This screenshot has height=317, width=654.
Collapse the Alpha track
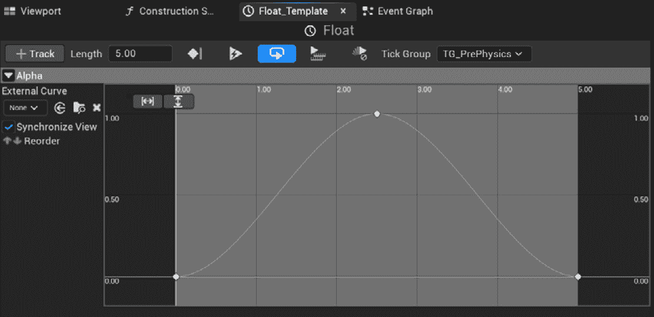point(9,76)
